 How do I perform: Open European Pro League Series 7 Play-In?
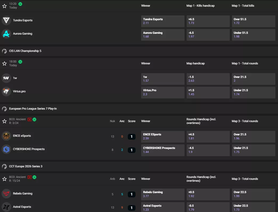33,109
